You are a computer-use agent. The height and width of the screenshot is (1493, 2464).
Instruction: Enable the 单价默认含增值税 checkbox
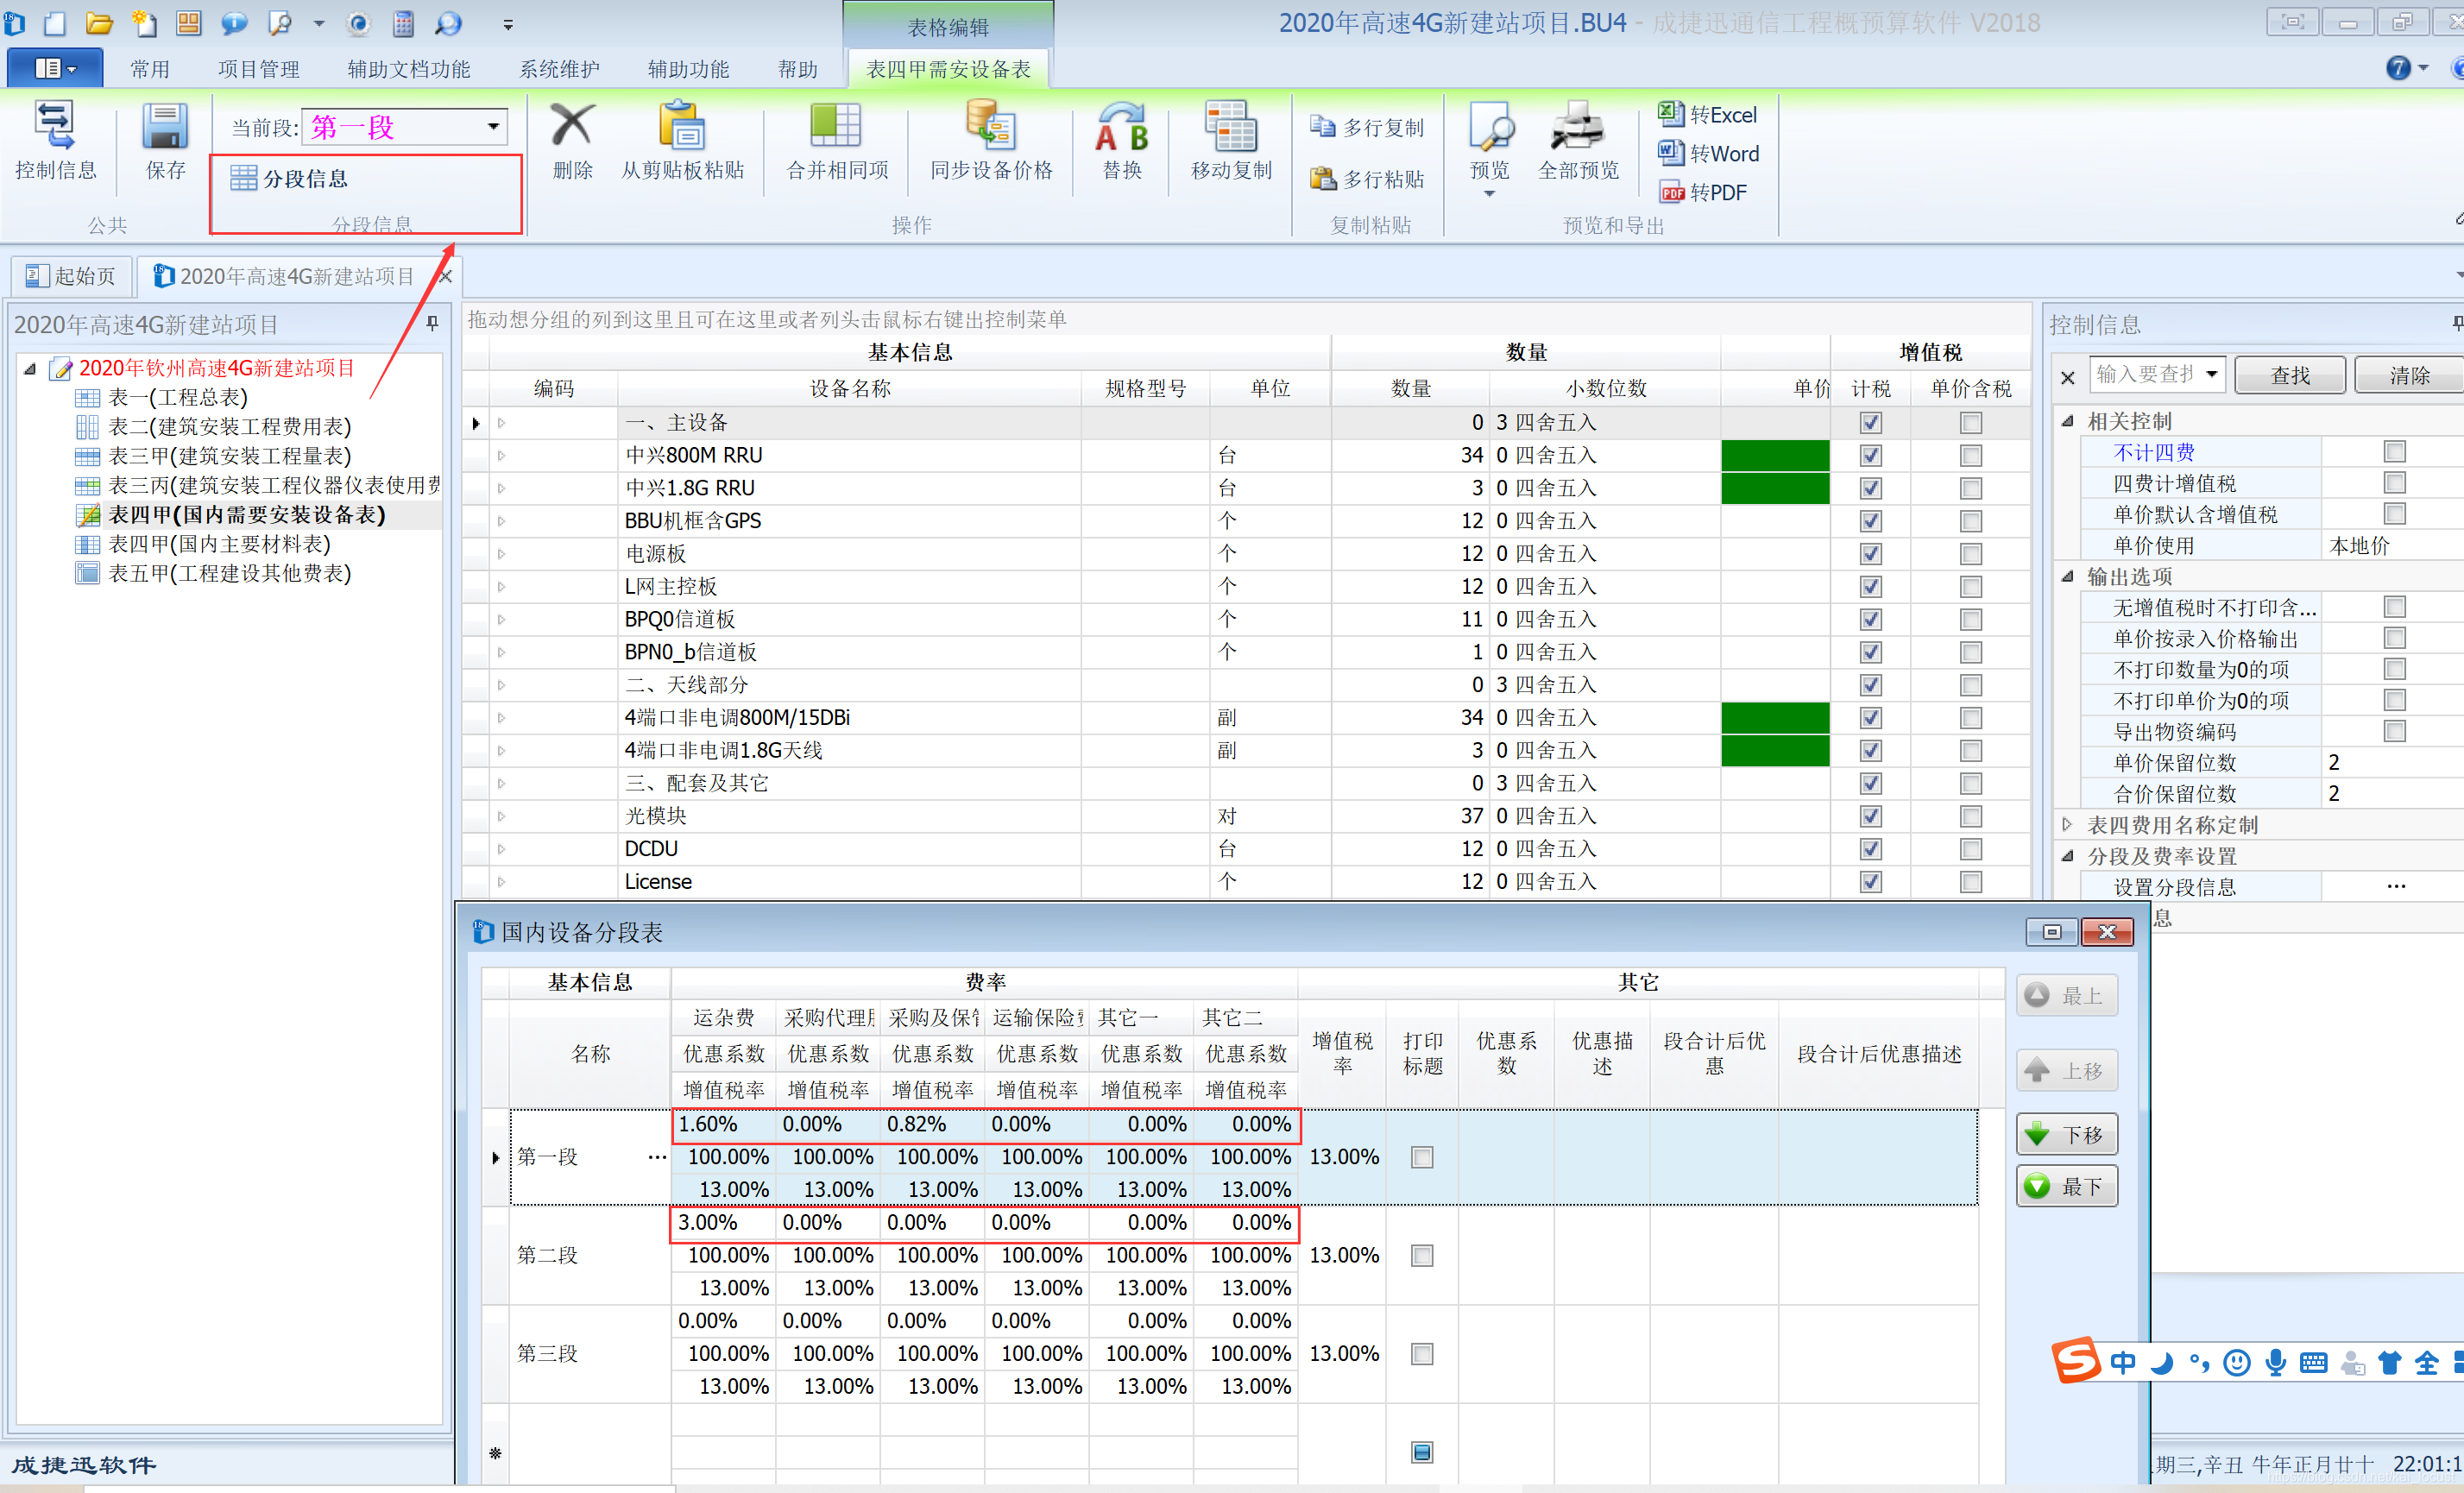click(x=2394, y=514)
